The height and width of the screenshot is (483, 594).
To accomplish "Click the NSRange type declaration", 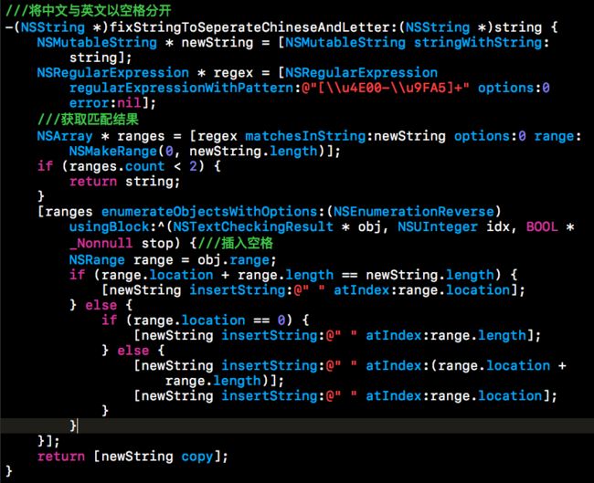I will click(x=97, y=259).
